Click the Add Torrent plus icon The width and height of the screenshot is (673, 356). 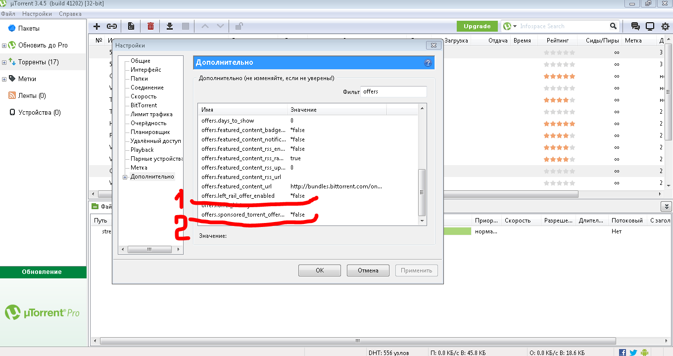point(97,26)
